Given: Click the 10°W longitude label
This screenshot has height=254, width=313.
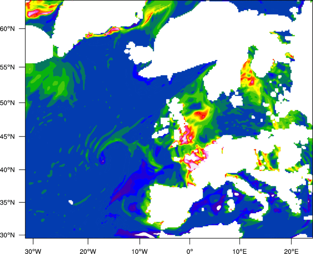Looking at the screenshot, I should point(140,251).
